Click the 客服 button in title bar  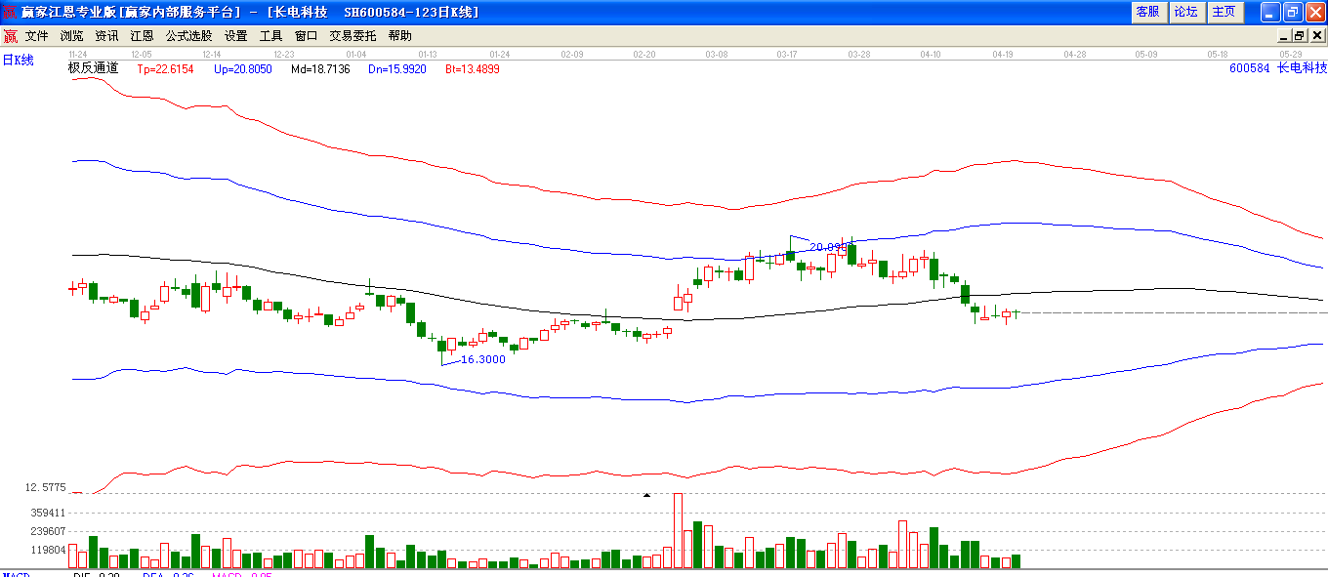[1148, 12]
